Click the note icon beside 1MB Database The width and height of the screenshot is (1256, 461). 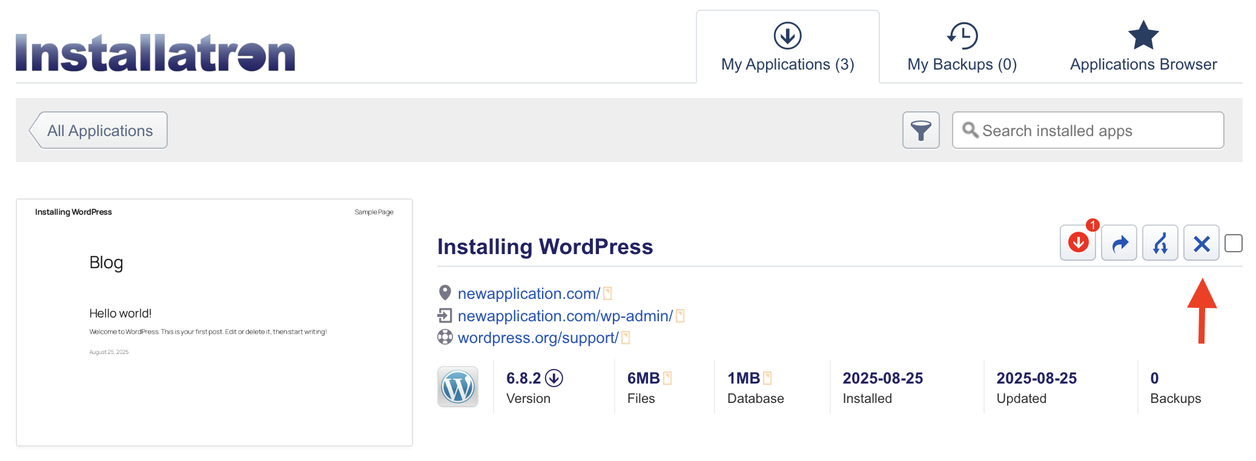(x=767, y=378)
